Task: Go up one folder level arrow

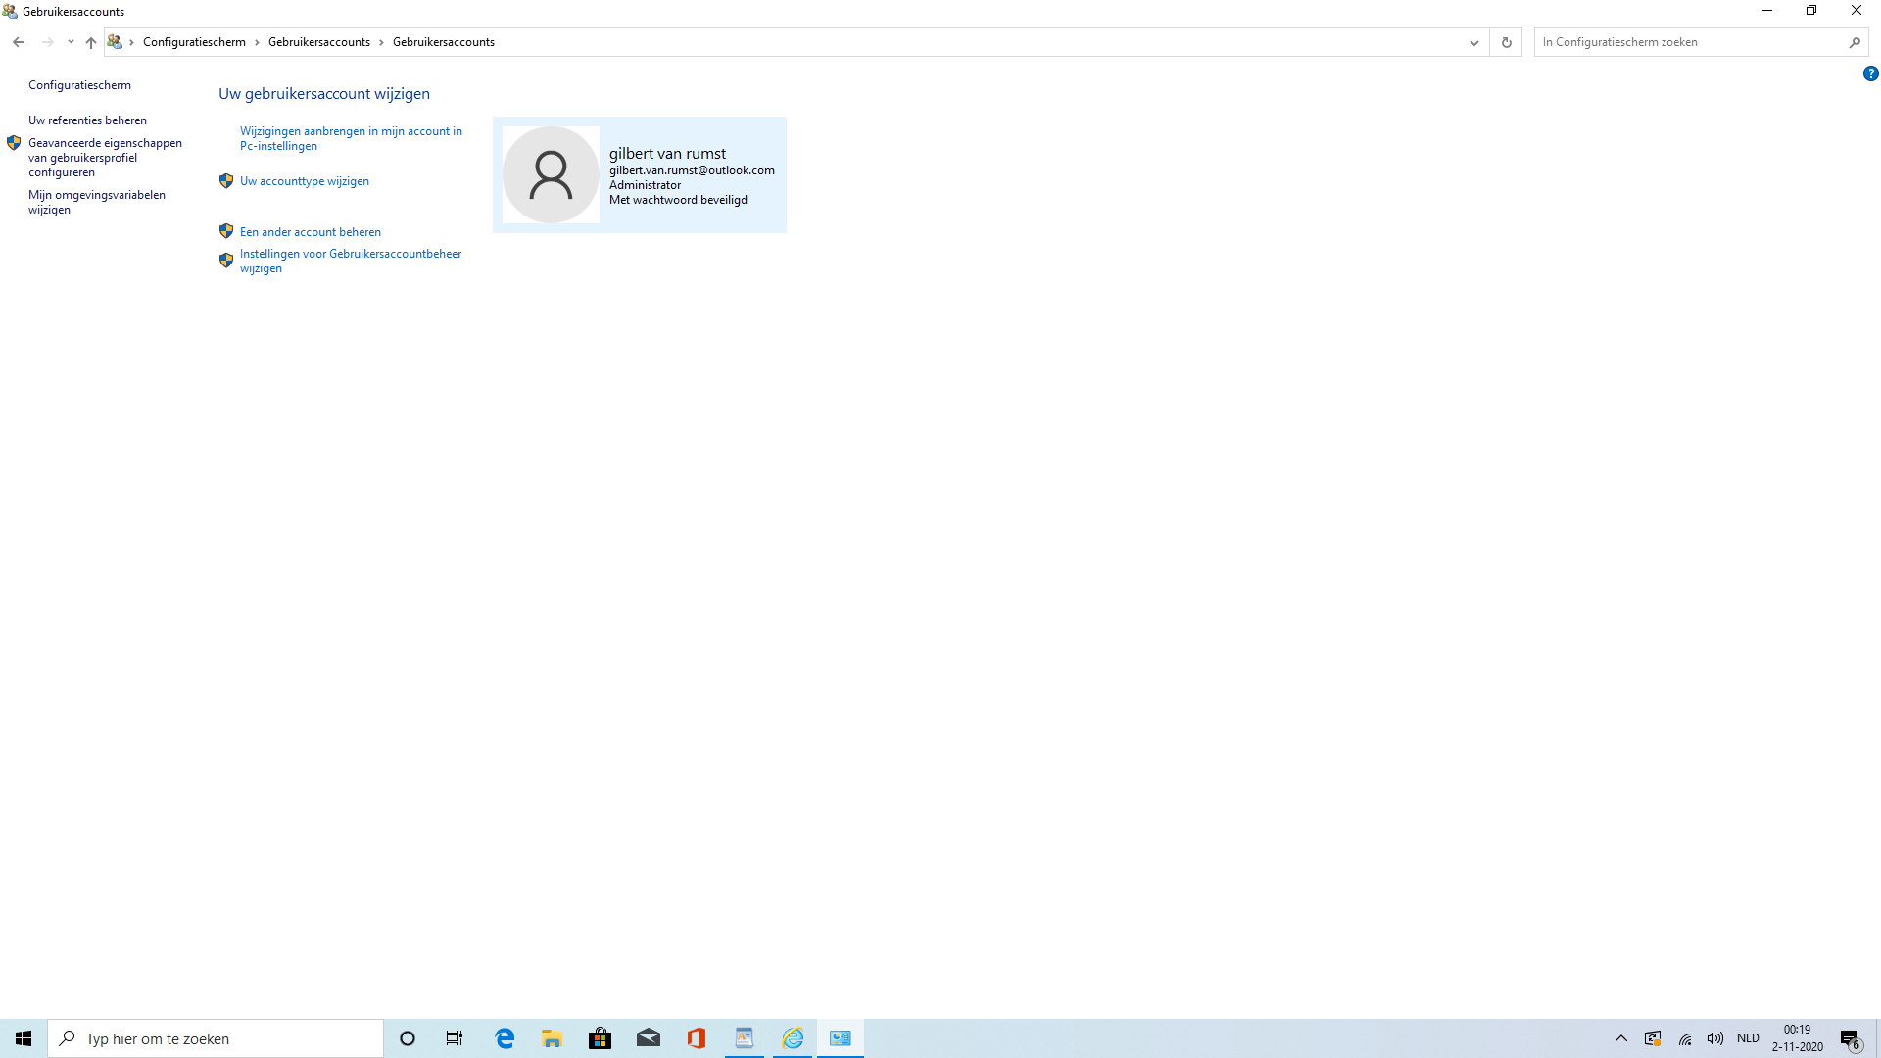Action: pyautogui.click(x=91, y=42)
